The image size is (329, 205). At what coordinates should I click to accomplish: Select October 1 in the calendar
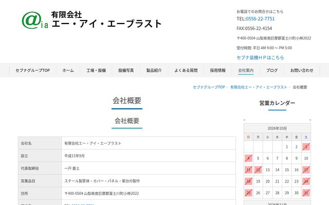(287, 147)
